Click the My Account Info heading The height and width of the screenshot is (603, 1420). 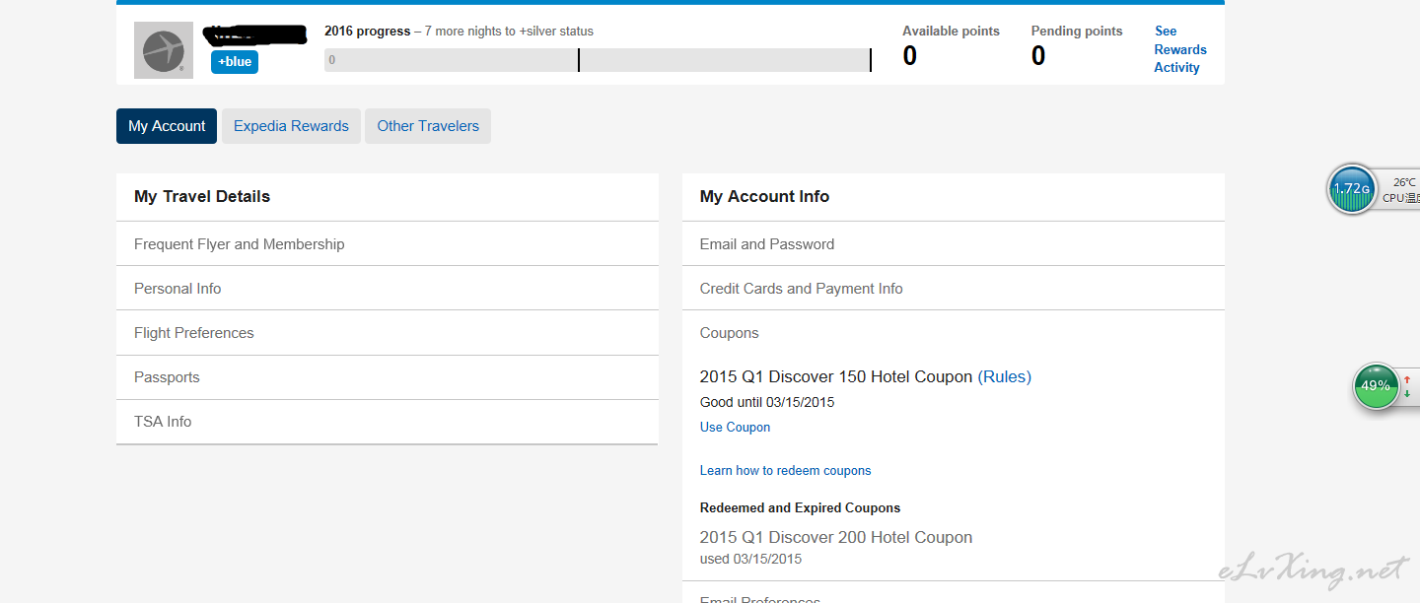tap(764, 197)
